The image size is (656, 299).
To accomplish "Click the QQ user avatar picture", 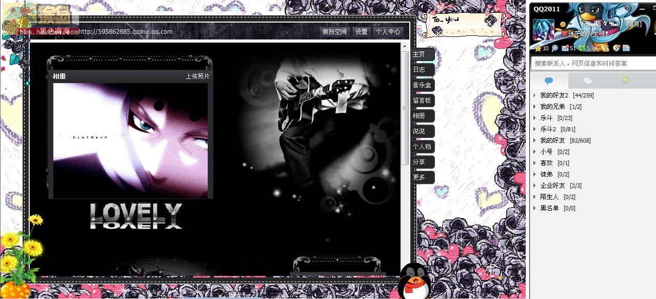I will pos(544,30).
